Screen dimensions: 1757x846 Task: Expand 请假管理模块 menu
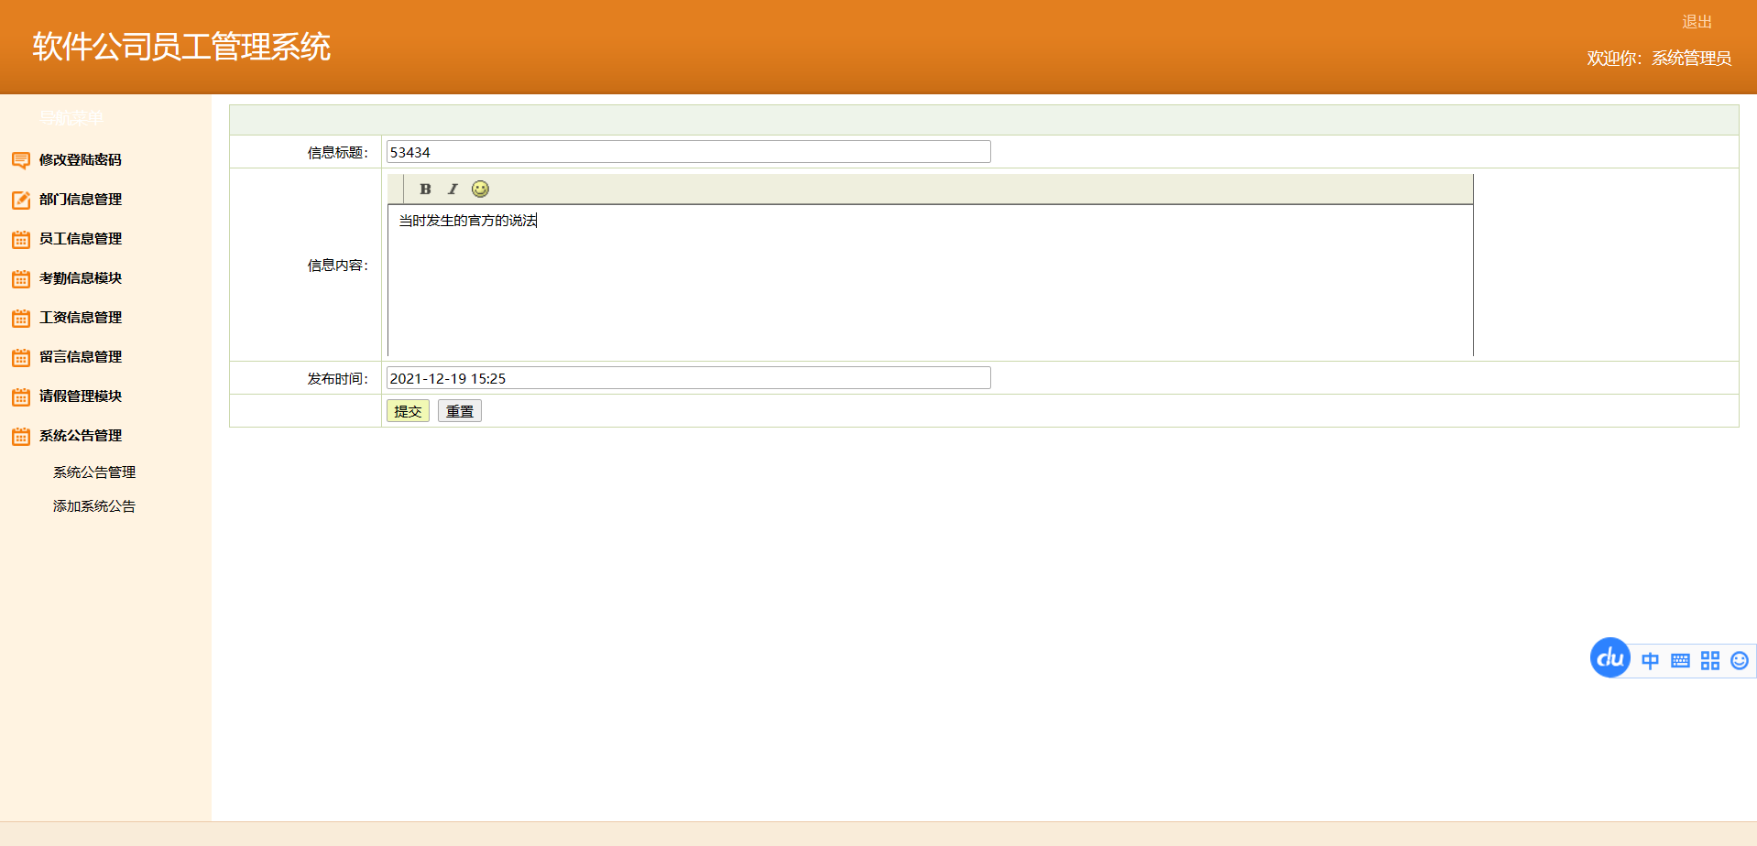81,396
